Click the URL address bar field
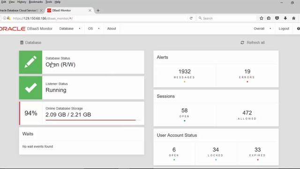The image size is (300, 169). point(99,18)
